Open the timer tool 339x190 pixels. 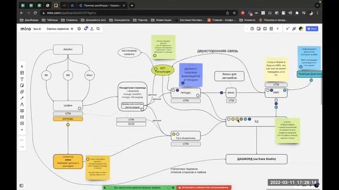point(252,28)
